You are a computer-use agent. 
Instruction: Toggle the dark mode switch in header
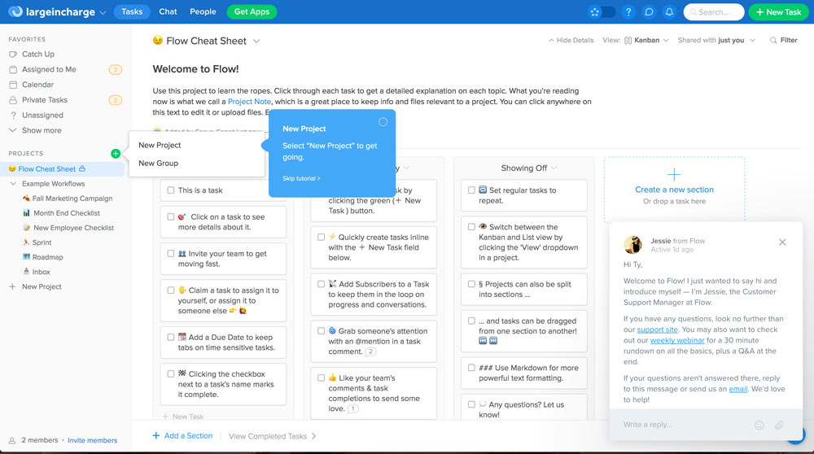(x=602, y=12)
